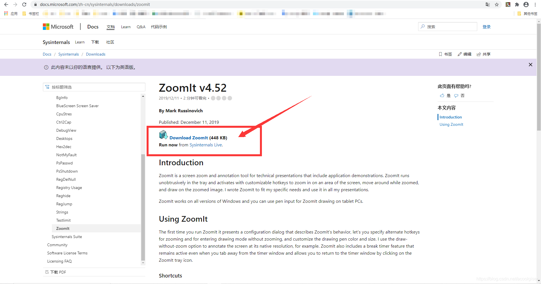Click the Sysinternals breadcrumb link

(x=69, y=54)
